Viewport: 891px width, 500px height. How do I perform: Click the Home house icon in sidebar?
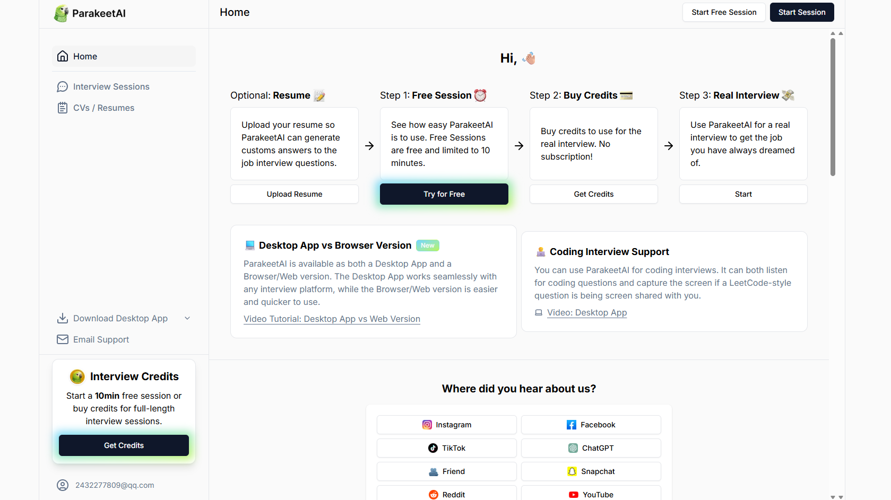[x=63, y=56]
